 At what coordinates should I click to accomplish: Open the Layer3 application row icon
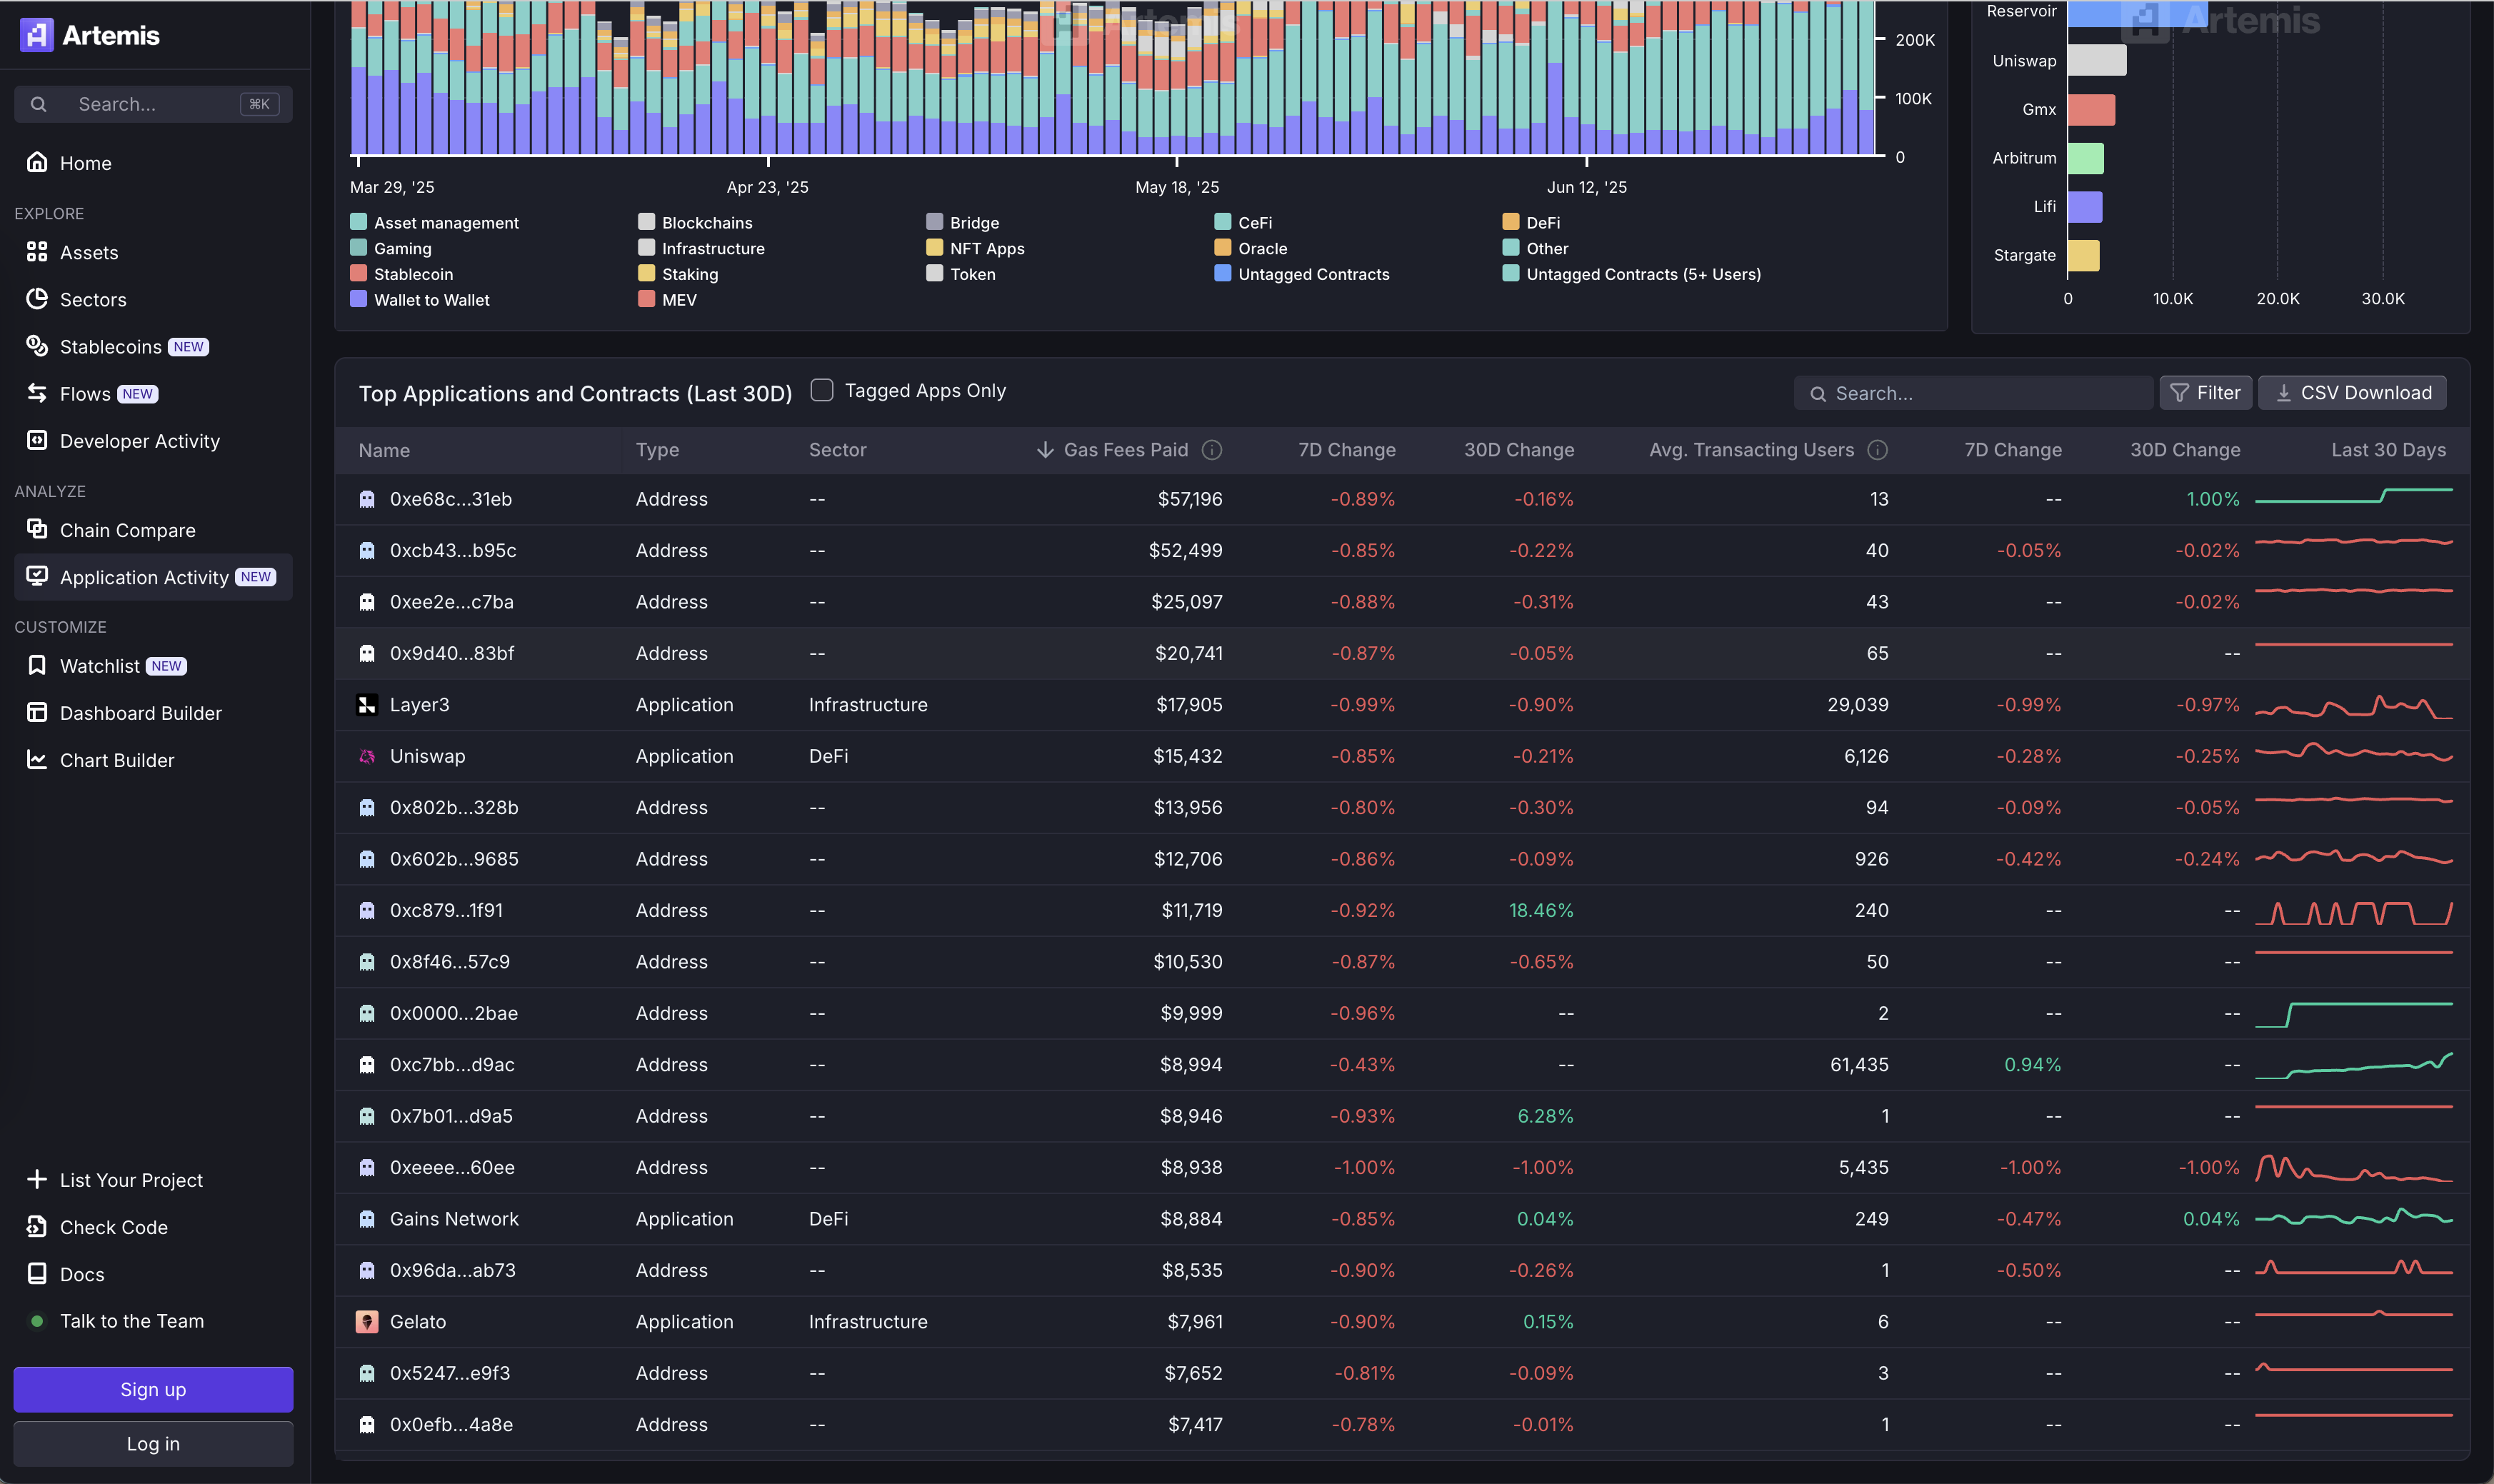pos(367,704)
